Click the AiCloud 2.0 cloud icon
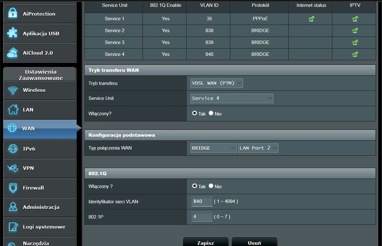 12,53
